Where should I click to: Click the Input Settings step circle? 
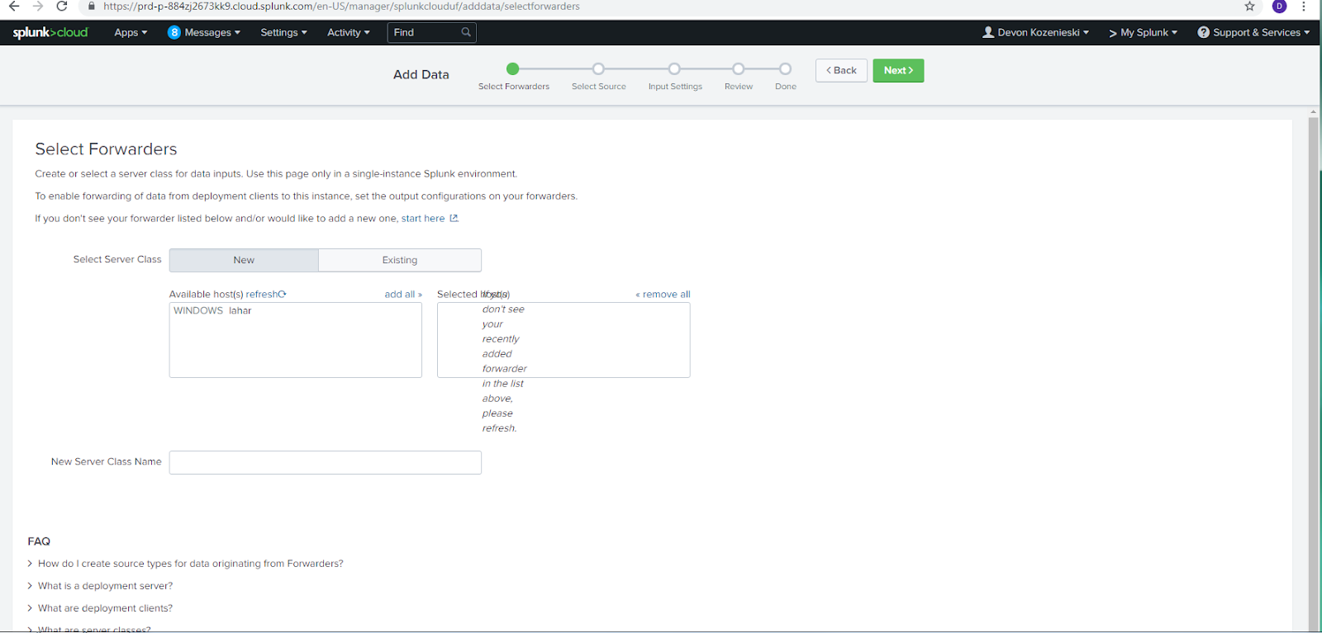(x=675, y=69)
